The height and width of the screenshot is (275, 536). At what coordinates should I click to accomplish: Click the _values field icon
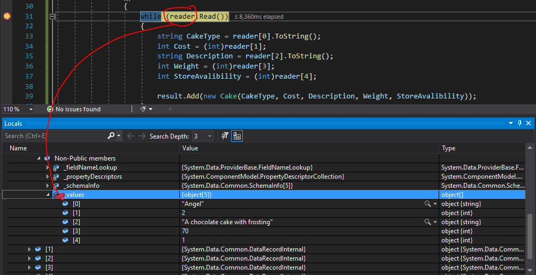56,195
